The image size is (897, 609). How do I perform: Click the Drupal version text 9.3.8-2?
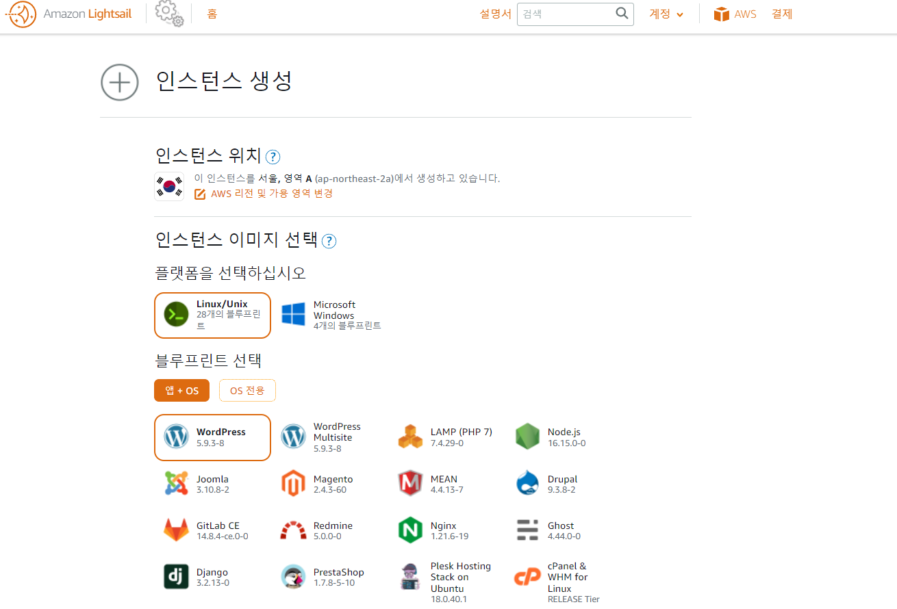(x=561, y=490)
